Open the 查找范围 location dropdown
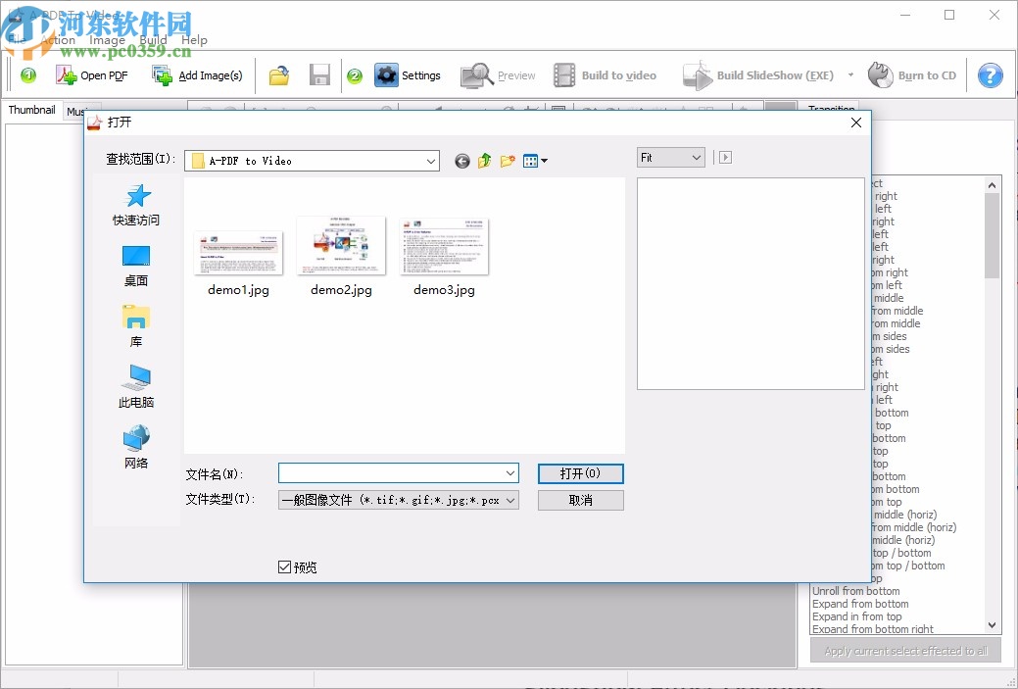1018x689 pixels. click(431, 160)
